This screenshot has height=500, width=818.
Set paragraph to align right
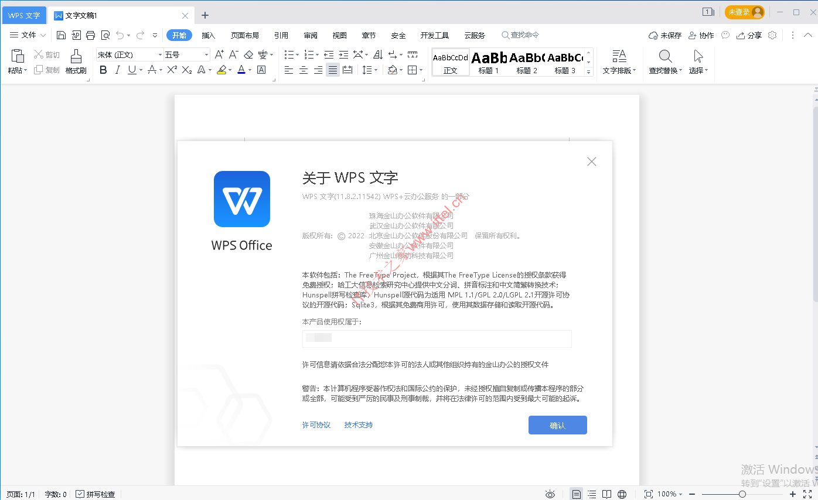pos(318,70)
